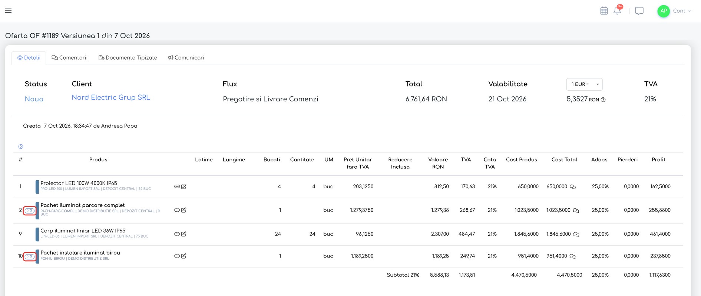Click product name Proiector LED 100W 4000K IP65
This screenshot has width=701, height=296.
click(x=79, y=183)
